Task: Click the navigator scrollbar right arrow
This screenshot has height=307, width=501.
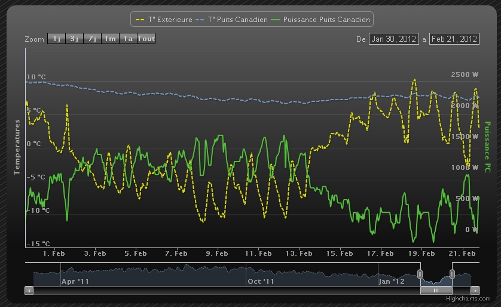Action: [x=475, y=290]
